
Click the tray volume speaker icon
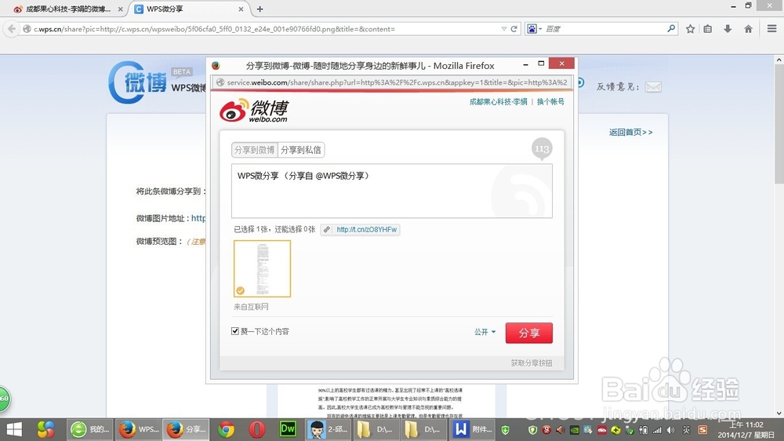[x=671, y=430]
